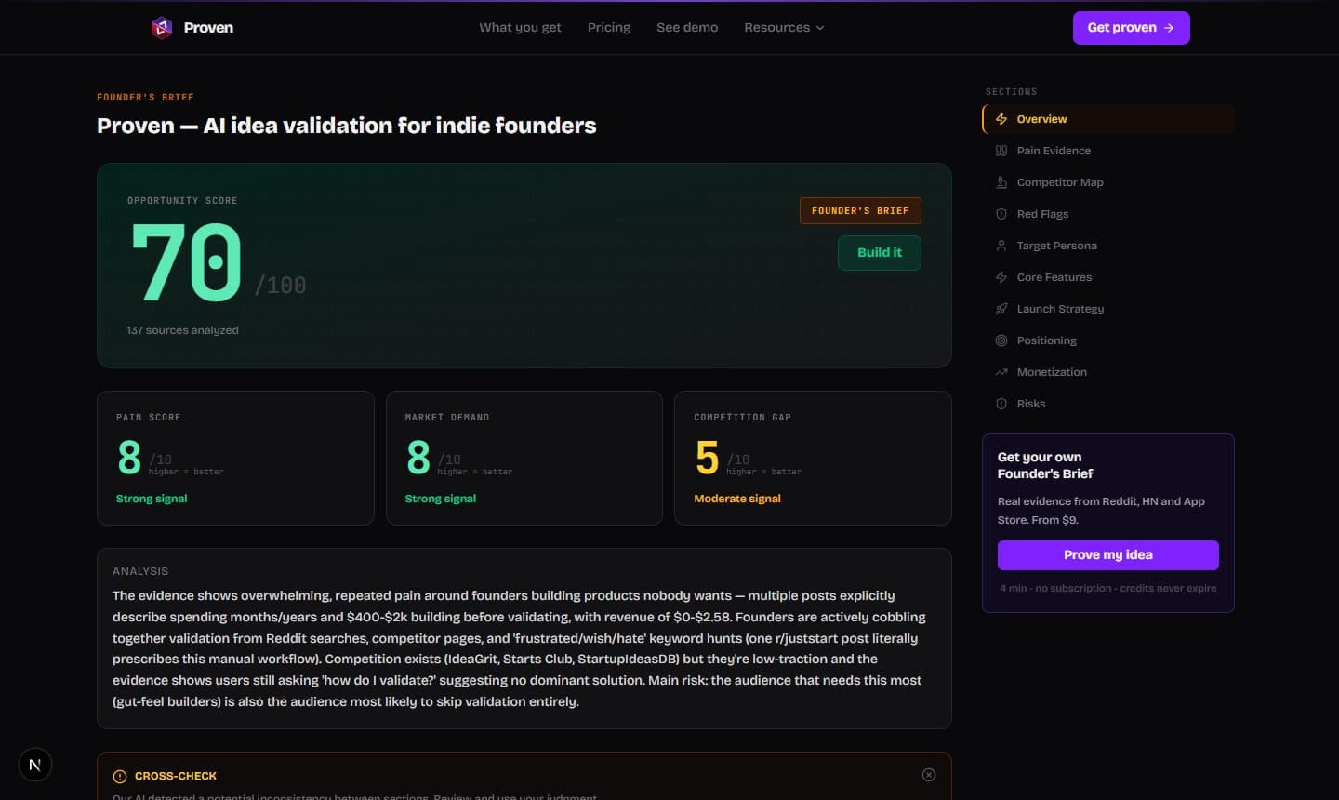
Task: Open the Next.js dev tools badge
Action: pyautogui.click(x=35, y=765)
